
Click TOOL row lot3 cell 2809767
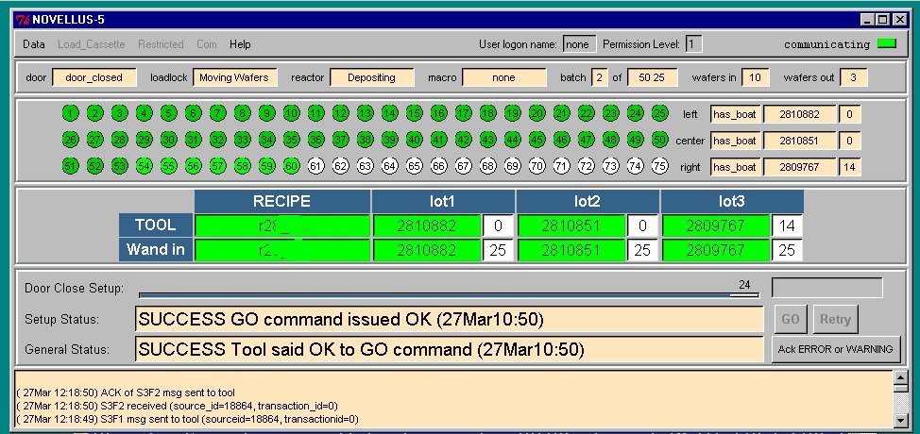(715, 225)
